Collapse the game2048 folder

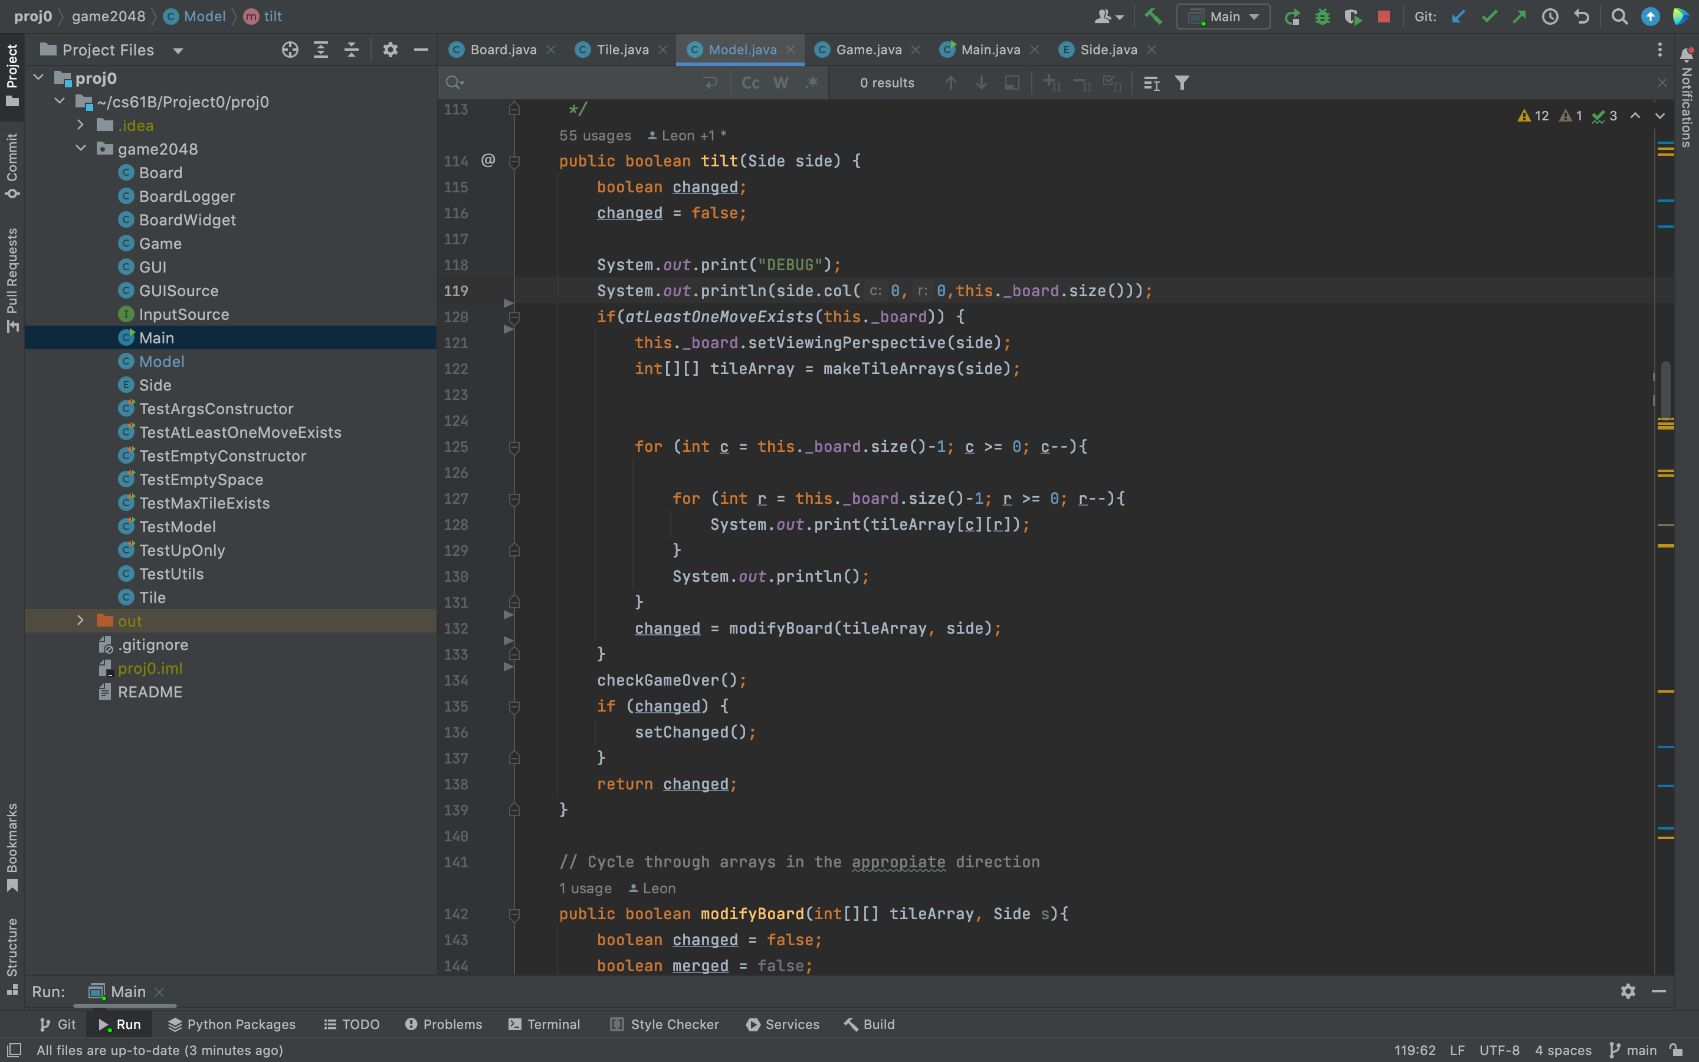click(80, 148)
